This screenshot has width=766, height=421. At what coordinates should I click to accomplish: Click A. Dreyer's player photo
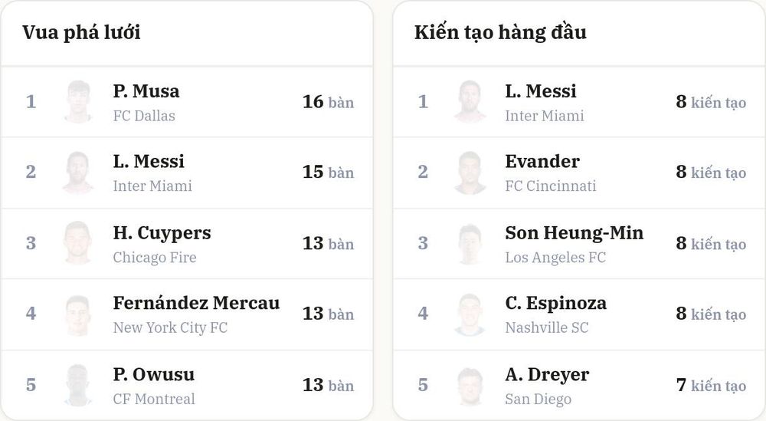[470, 385]
